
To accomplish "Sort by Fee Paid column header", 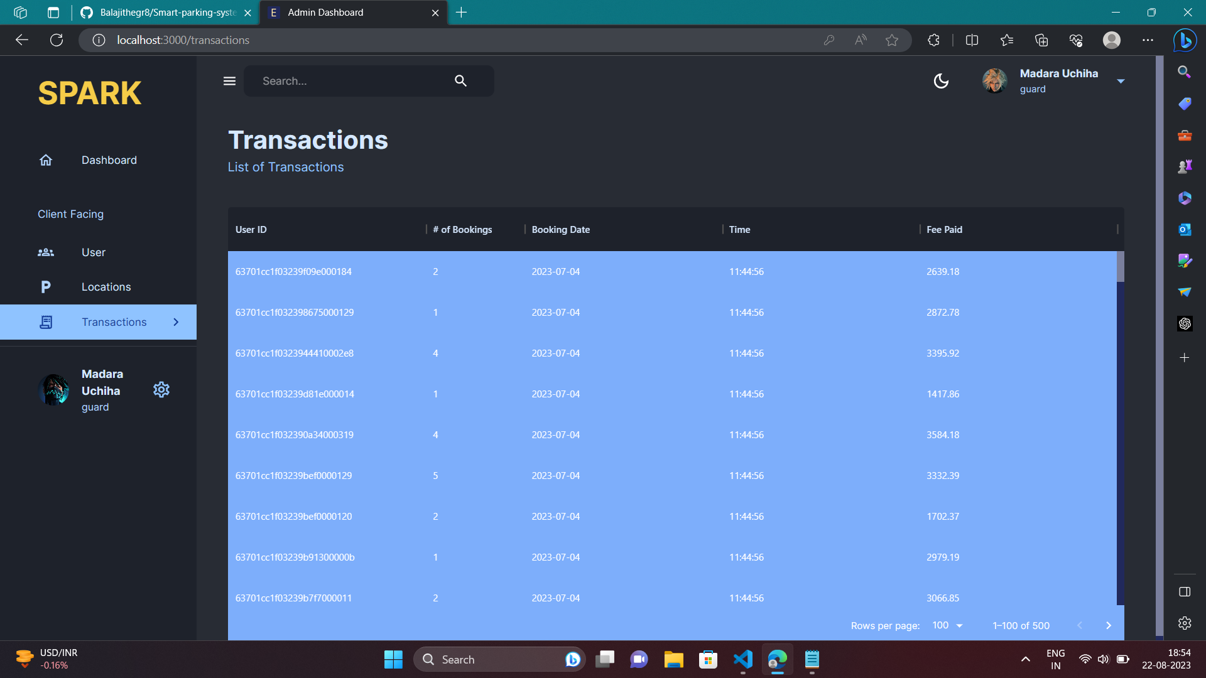I will pos(944,230).
